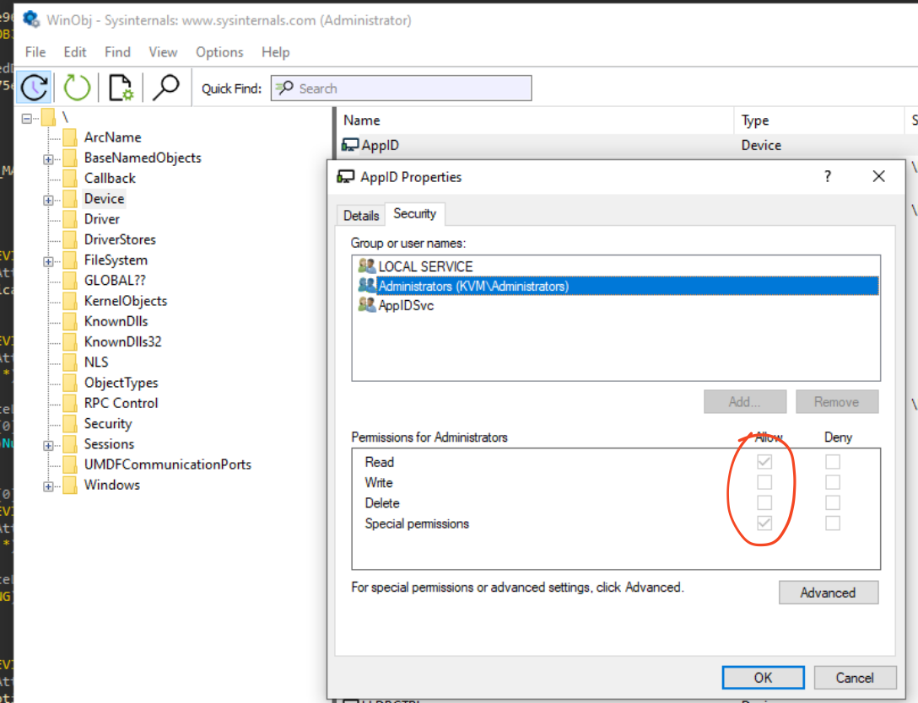Click the FileSystem folder icon
918x703 pixels.
pyautogui.click(x=70, y=260)
